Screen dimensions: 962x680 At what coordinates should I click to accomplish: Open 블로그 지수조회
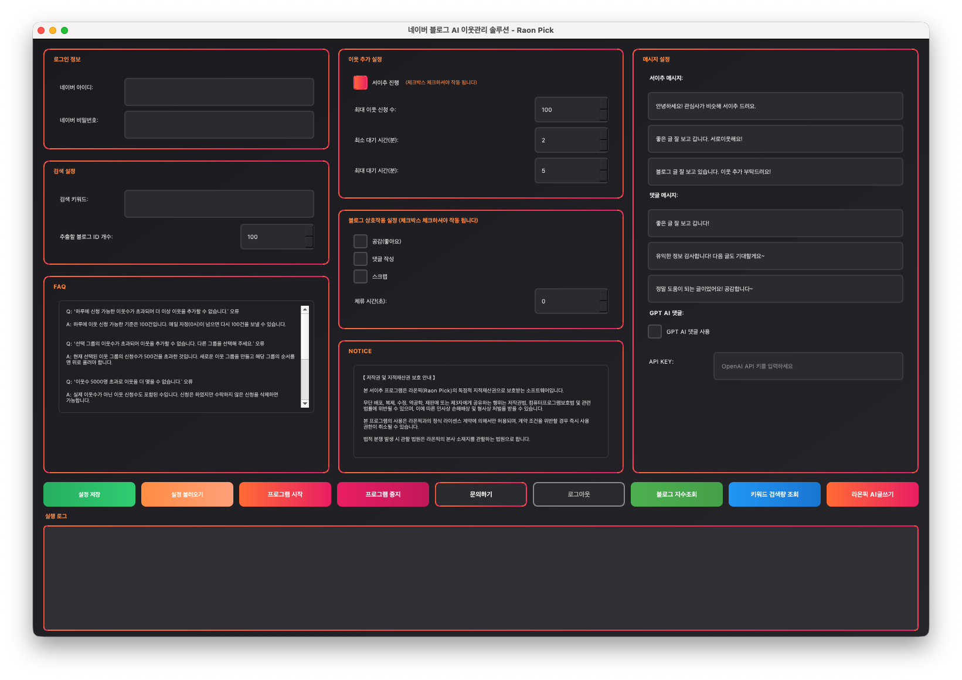coord(677,494)
